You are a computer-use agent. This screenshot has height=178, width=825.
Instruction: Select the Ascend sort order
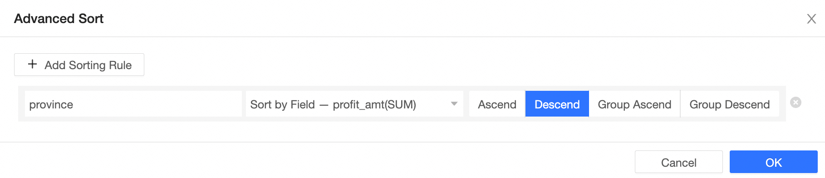pos(497,104)
